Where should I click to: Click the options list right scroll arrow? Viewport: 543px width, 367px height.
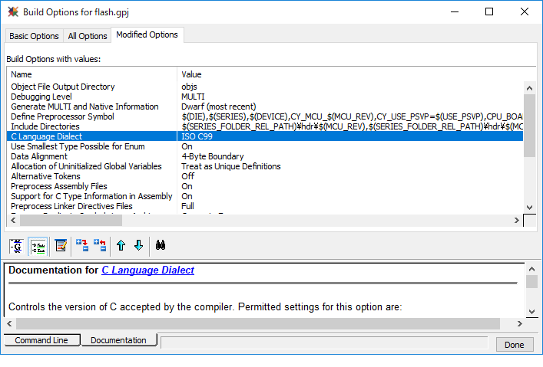517,220
